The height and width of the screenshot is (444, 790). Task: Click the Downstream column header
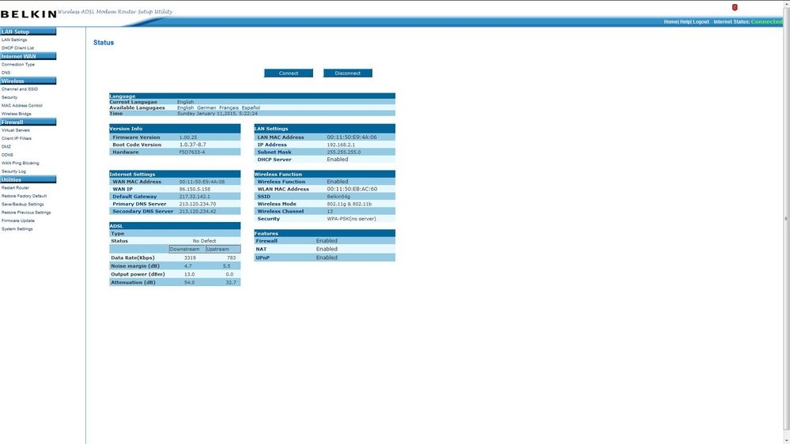[x=185, y=249]
